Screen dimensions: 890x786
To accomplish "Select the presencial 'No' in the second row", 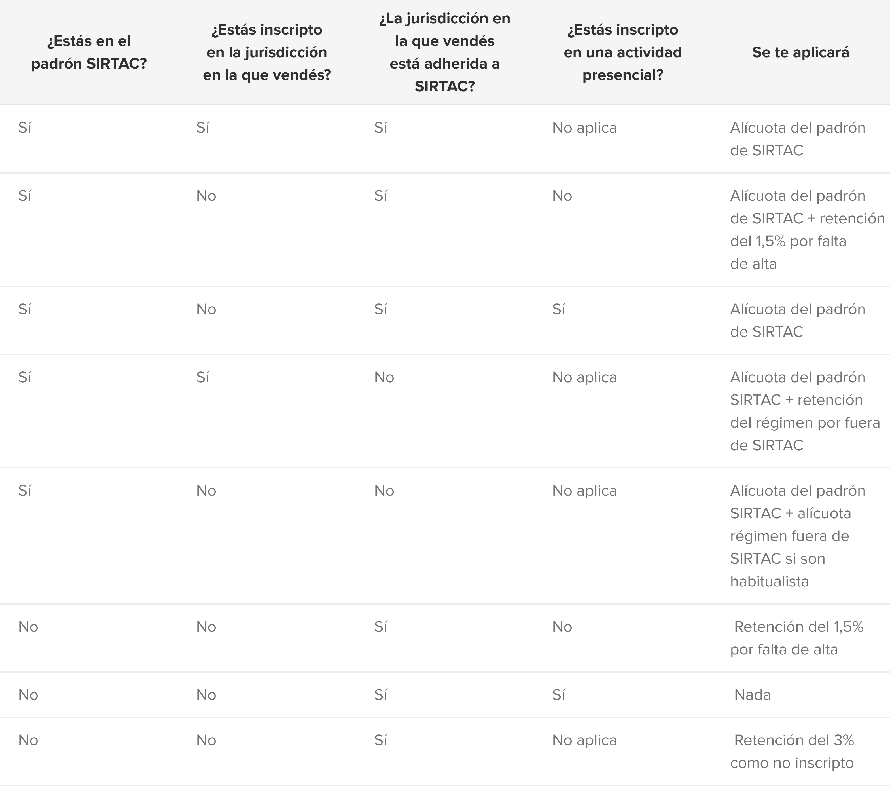I will [x=562, y=196].
